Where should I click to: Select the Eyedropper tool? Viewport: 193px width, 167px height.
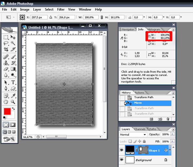click(13, 96)
